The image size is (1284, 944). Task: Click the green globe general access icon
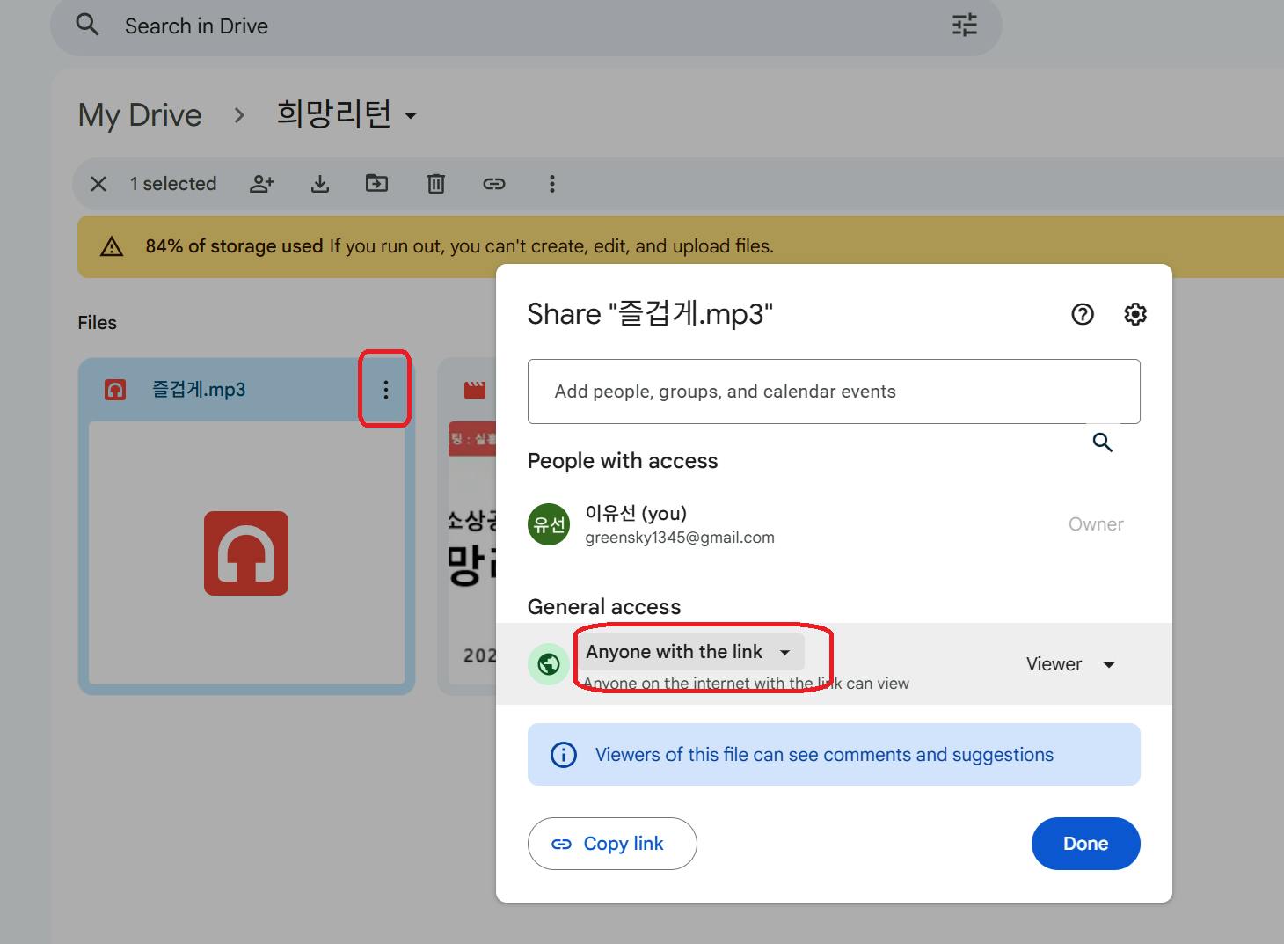(x=549, y=664)
